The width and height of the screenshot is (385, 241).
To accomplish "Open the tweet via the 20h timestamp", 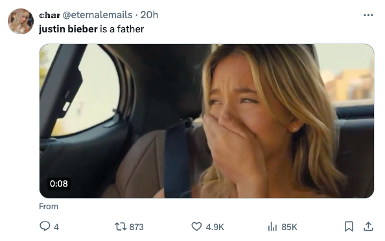I will pos(149,15).
